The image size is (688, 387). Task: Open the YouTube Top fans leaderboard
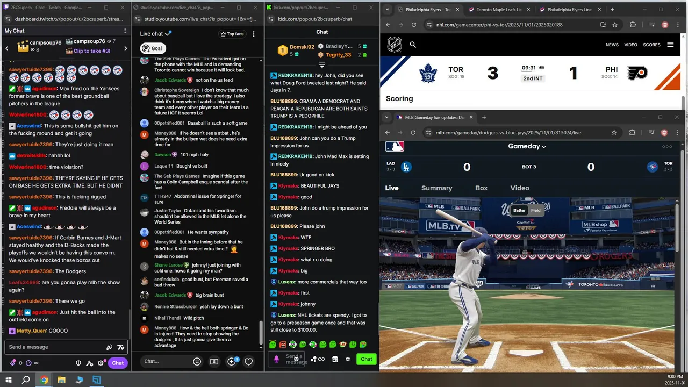point(232,34)
